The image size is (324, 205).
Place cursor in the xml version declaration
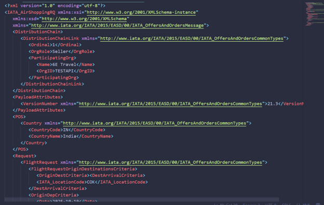[x=55, y=6]
